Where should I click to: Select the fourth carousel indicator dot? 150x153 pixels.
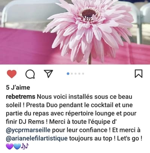coord(79,74)
